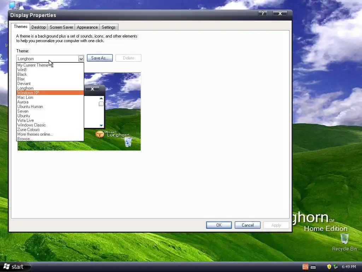Open More themes online... entry
Image resolution: width=362 pixels, height=272 pixels.
pyautogui.click(x=50, y=134)
